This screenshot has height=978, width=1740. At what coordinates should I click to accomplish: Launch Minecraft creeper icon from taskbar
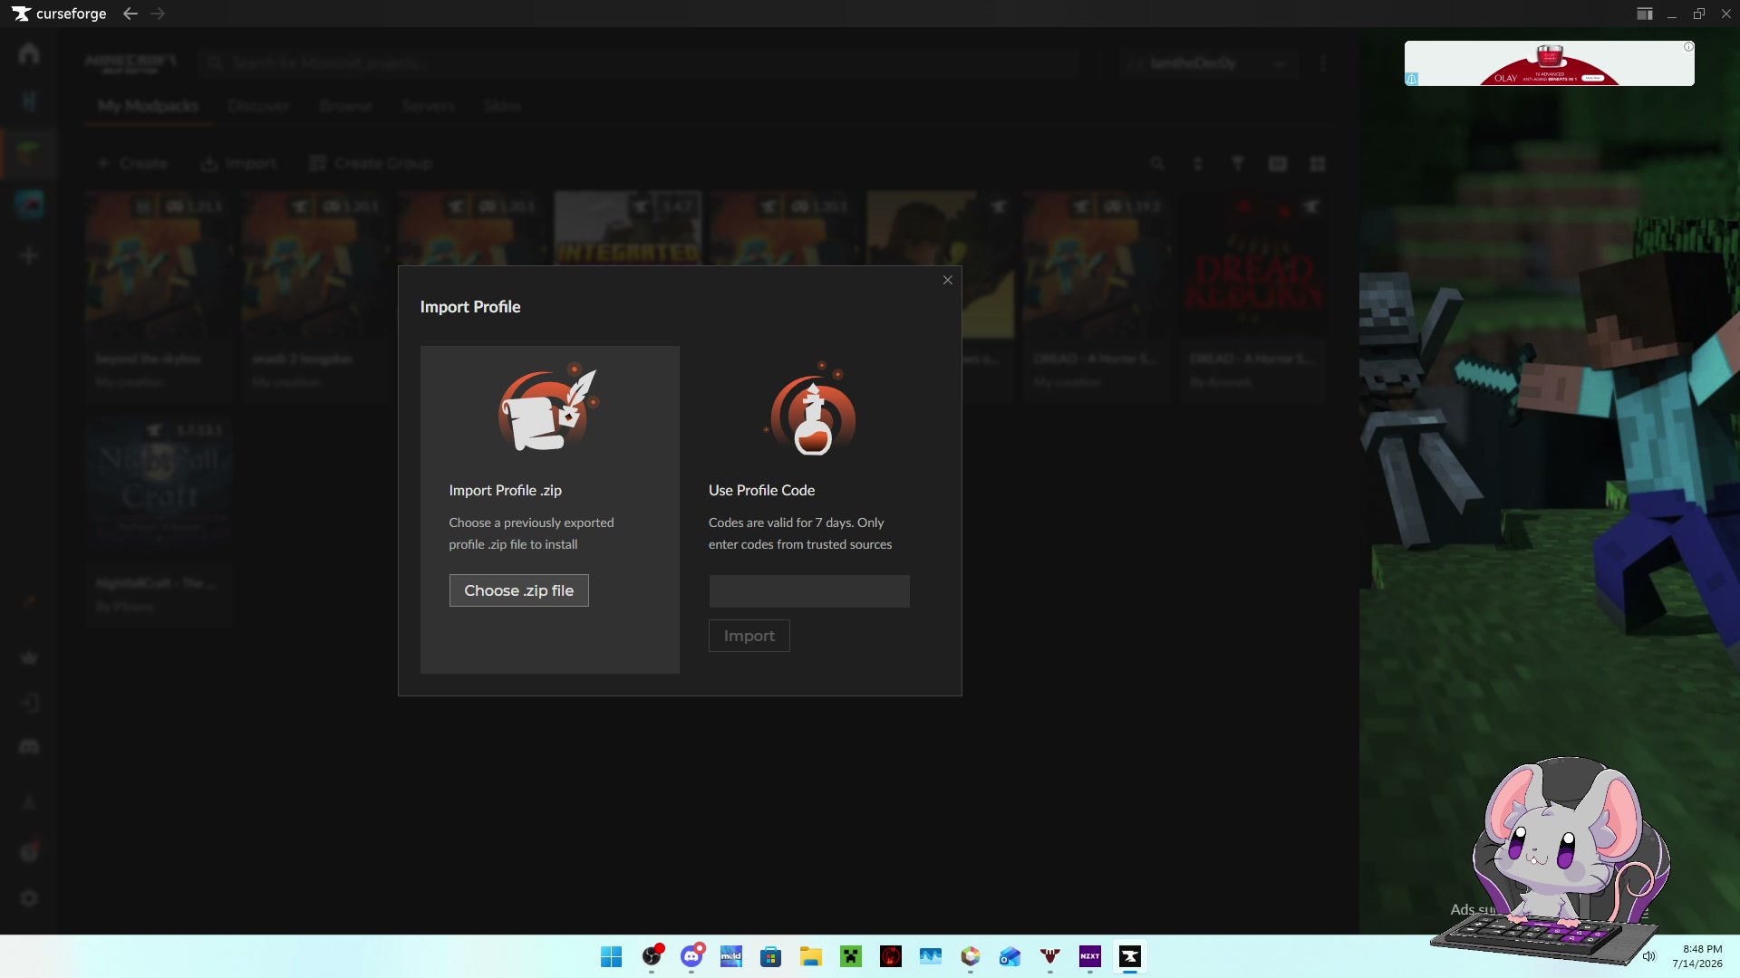click(x=851, y=957)
